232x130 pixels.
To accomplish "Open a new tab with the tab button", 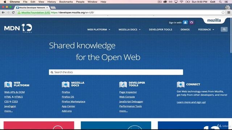I will [53, 8].
